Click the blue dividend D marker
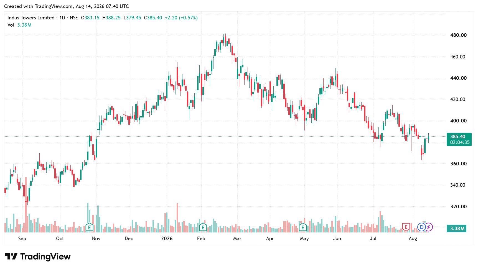 point(421,227)
